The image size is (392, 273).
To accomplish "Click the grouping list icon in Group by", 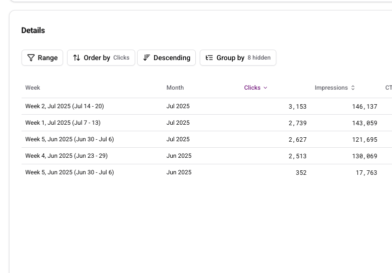I will click(209, 58).
